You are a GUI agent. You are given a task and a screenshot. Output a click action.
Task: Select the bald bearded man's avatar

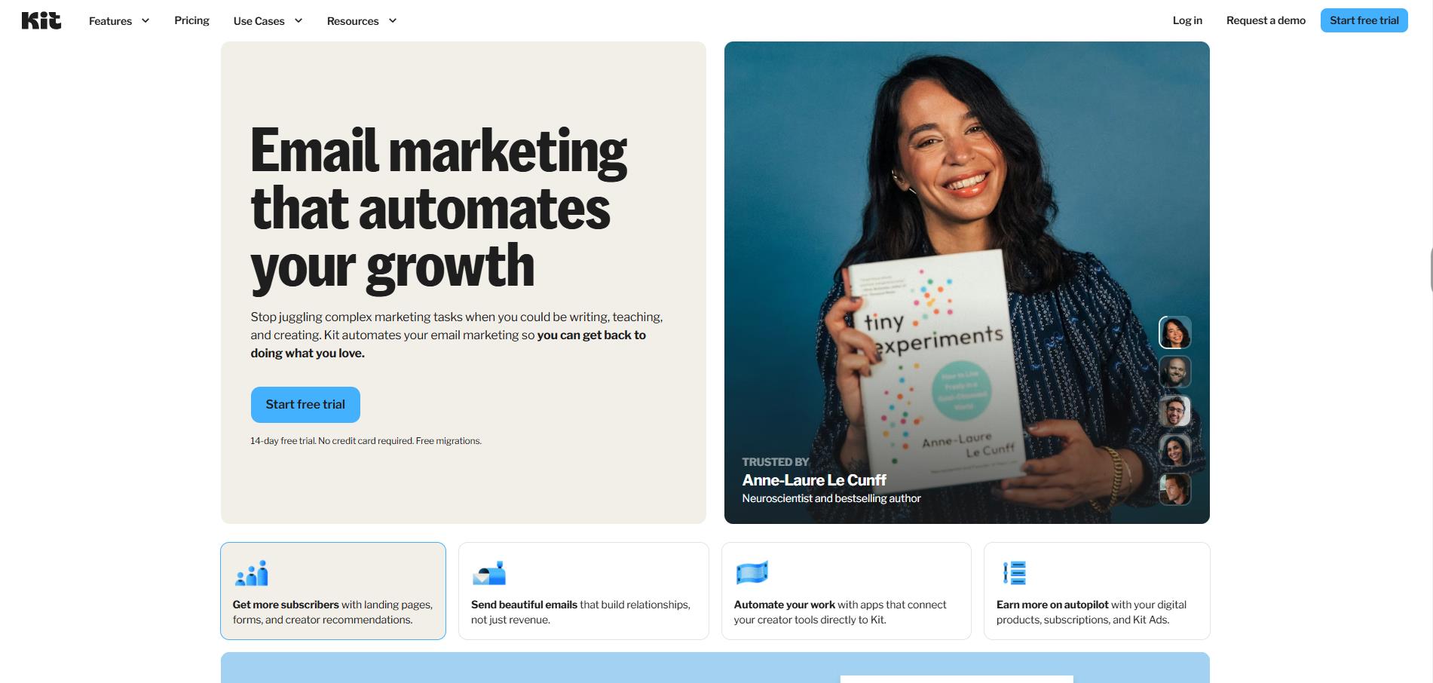[x=1174, y=372]
